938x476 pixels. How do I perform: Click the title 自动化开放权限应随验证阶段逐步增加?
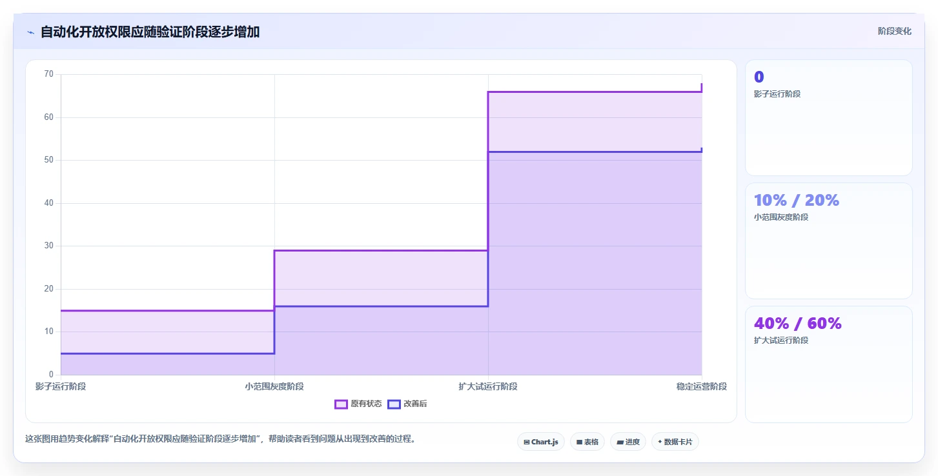pos(150,32)
